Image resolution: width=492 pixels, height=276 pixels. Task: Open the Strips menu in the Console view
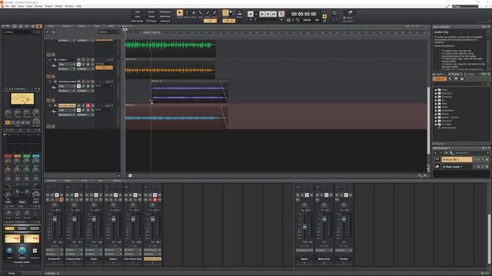point(68,181)
